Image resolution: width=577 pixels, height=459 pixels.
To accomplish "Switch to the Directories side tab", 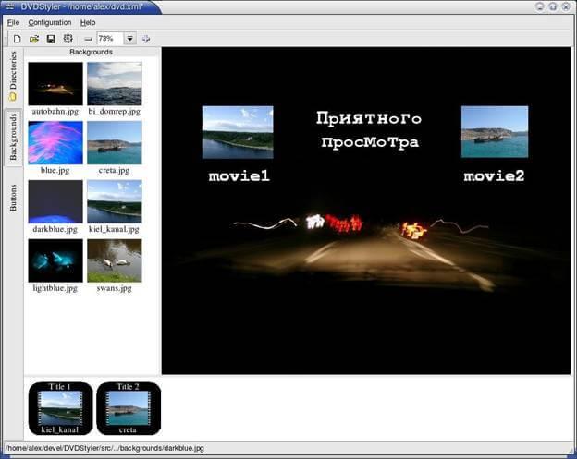I will tap(13, 77).
